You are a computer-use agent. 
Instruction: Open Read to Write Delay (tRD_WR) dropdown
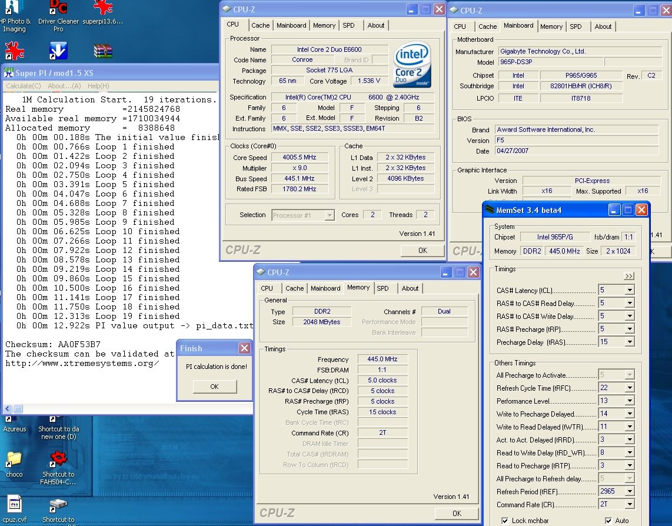[x=630, y=452]
